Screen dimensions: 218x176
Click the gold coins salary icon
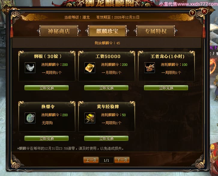pos(90,68)
